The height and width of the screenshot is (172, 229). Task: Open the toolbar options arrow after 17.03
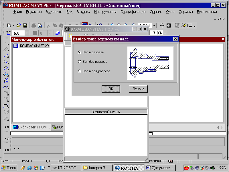click(165, 34)
